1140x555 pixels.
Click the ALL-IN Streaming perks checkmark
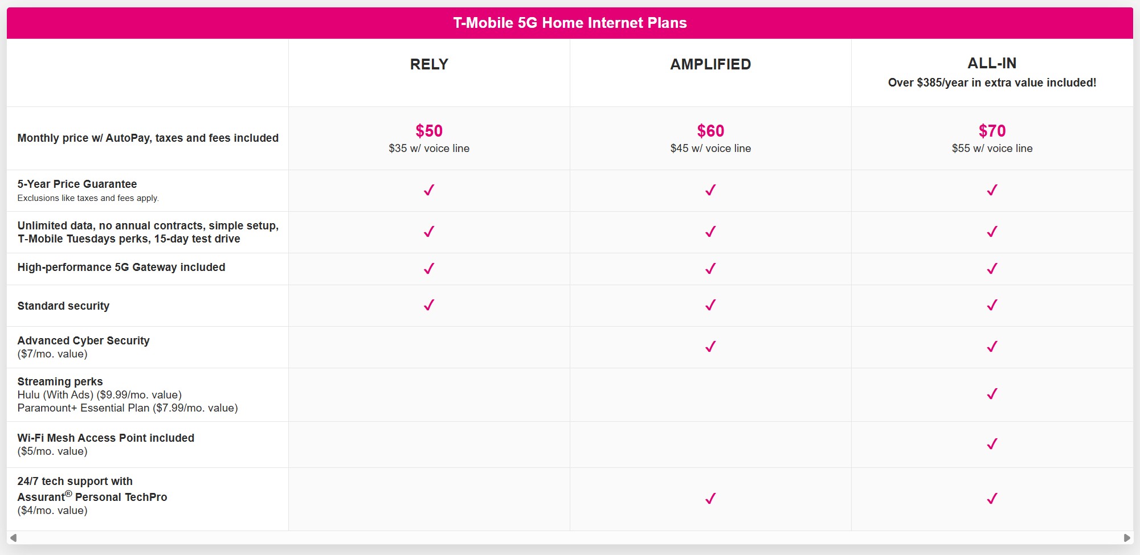pos(991,393)
